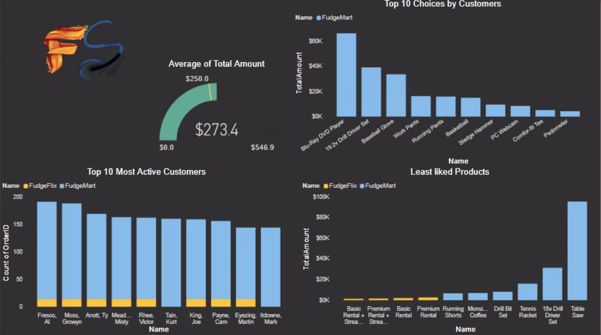Select the yellow FudgeFlix segment for Fresco, Al
The width and height of the screenshot is (601, 335).
(x=47, y=303)
